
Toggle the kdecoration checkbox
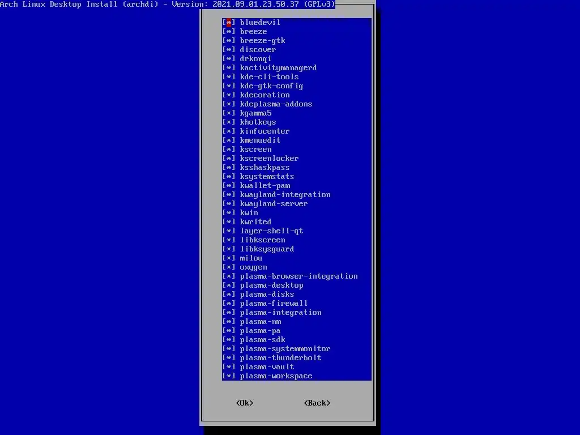[229, 95]
